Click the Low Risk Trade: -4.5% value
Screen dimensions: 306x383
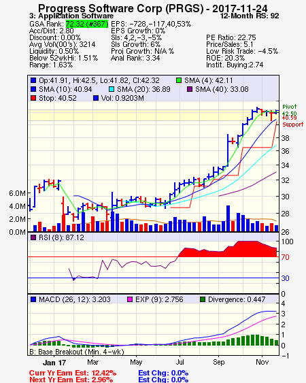242,51
